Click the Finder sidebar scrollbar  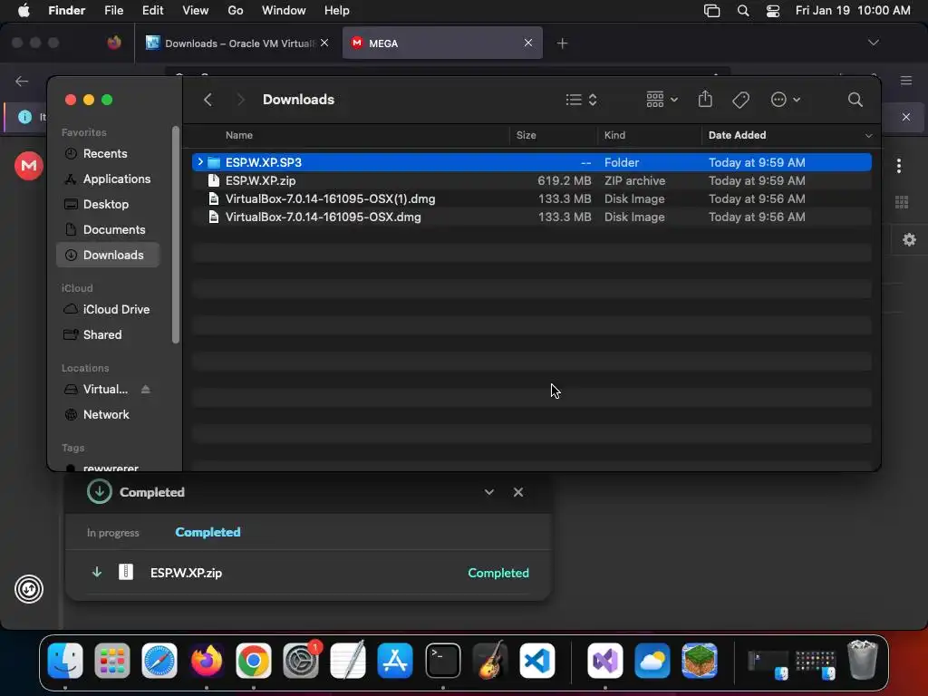coord(175,235)
